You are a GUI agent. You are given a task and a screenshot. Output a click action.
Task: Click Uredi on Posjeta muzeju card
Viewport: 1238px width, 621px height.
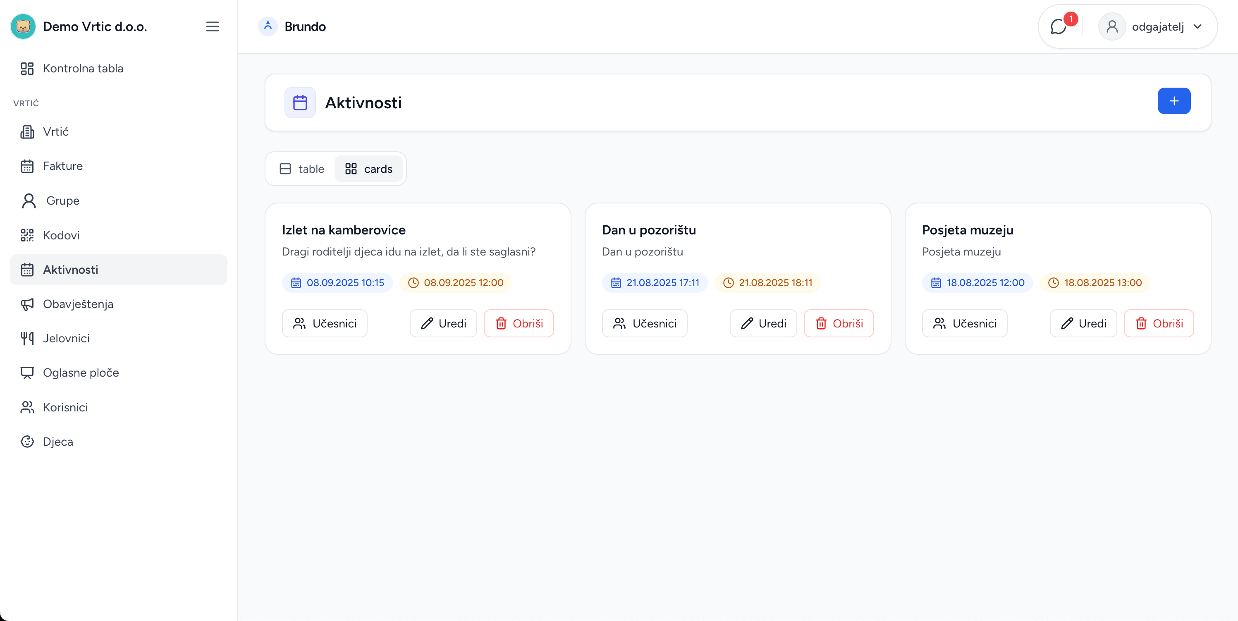pos(1083,323)
